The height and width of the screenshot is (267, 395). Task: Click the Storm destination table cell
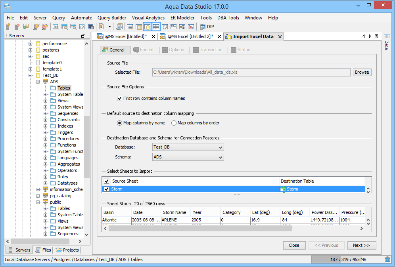(x=322, y=189)
